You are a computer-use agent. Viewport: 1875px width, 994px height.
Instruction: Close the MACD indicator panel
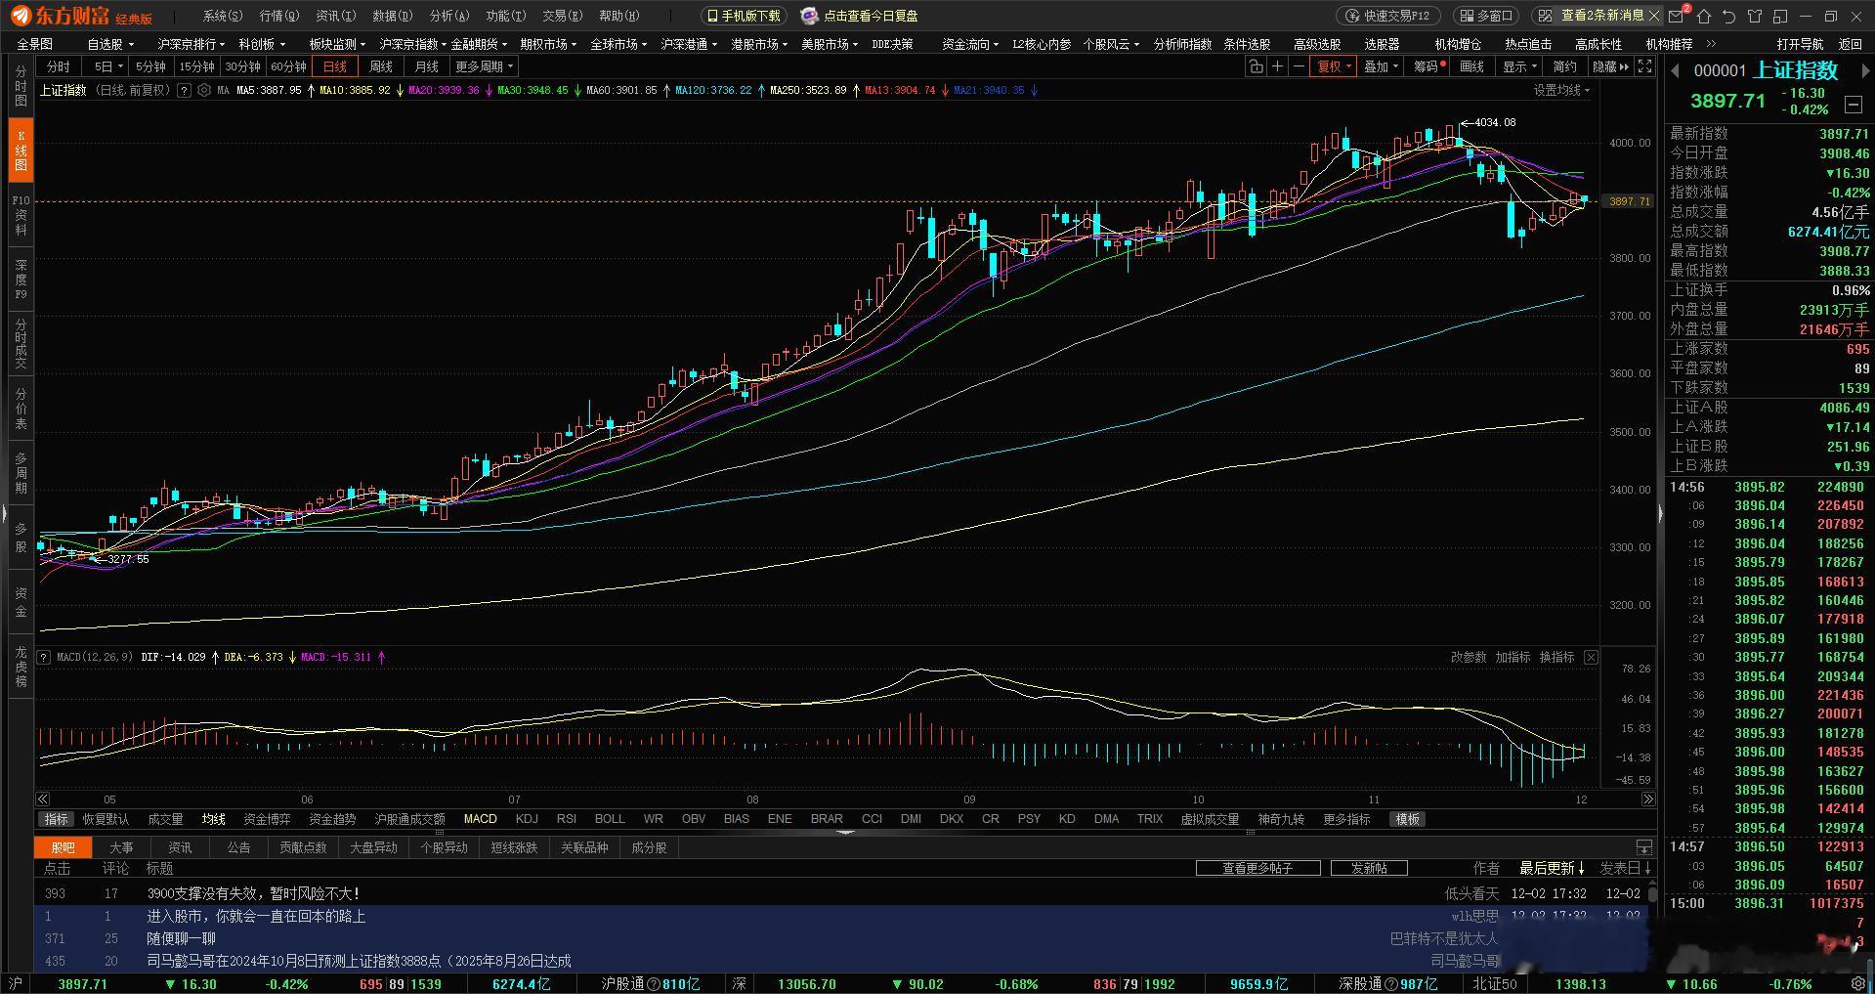[1591, 657]
